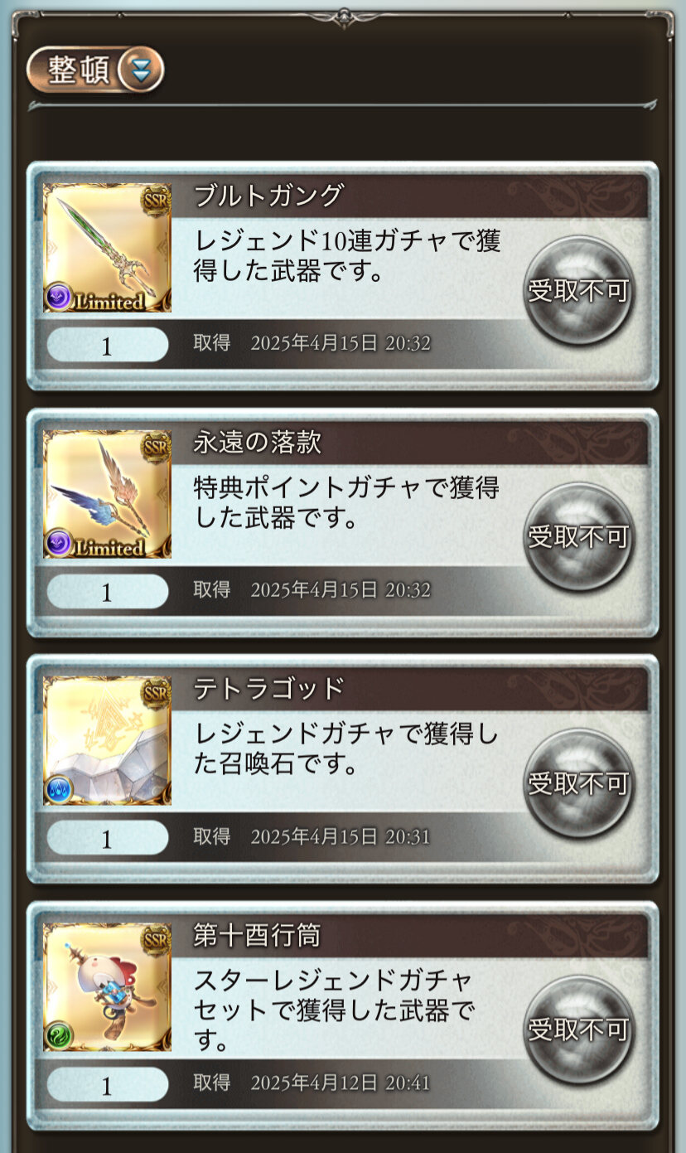Click 受取不可 button for 永遠の落款
Image resolution: width=686 pixels, height=1153 pixels.
coord(579,536)
